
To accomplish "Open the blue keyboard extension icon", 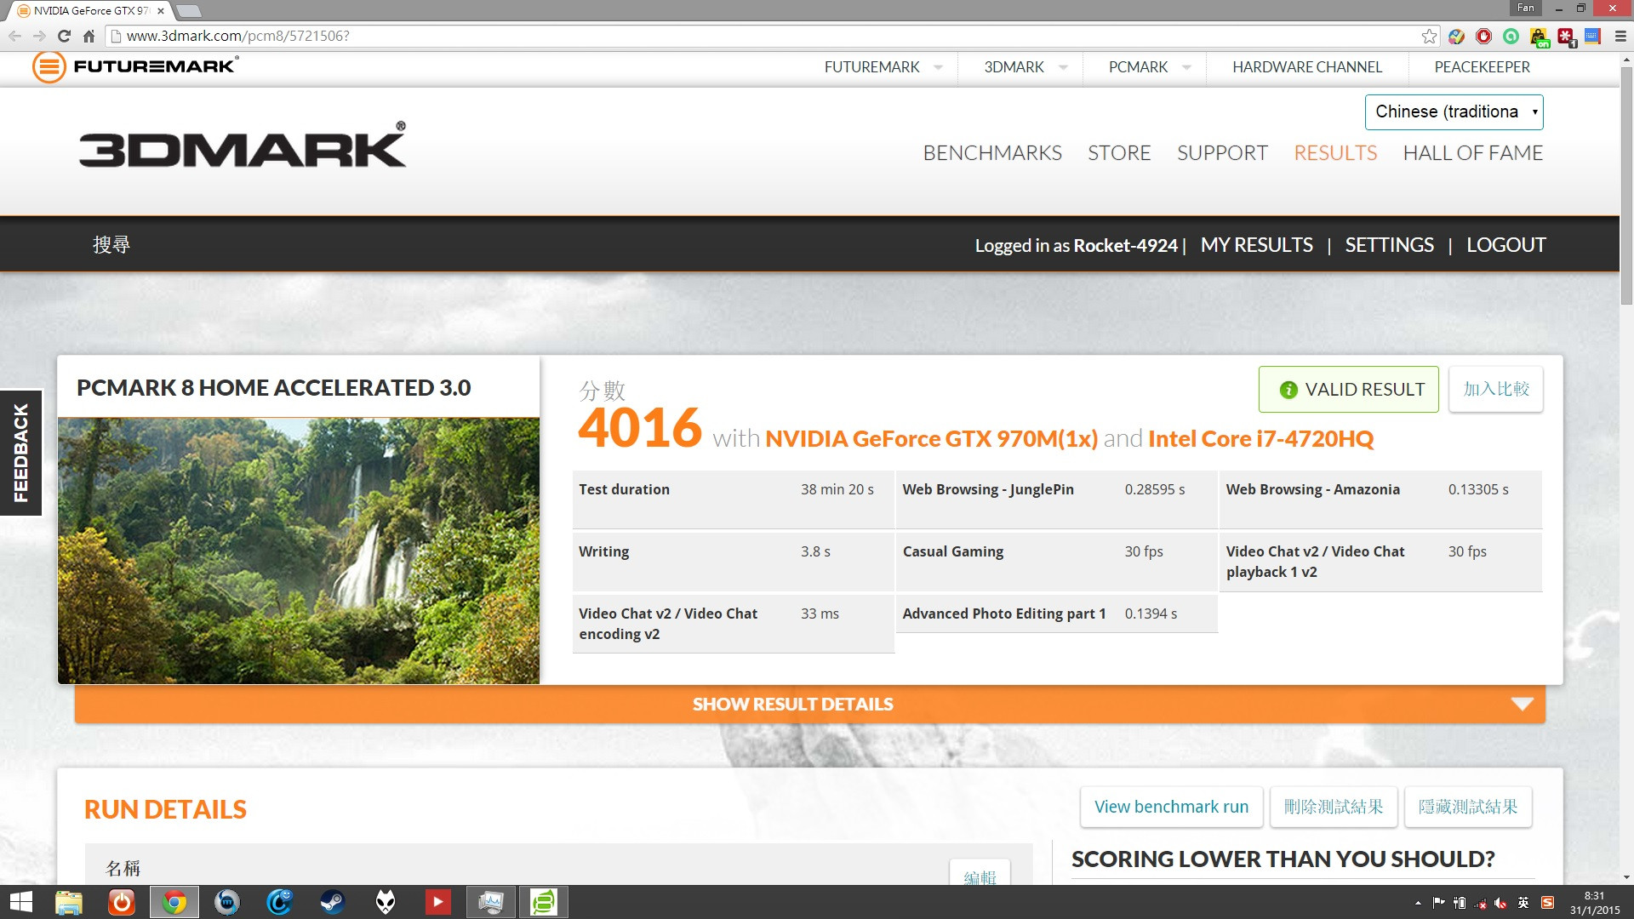I will [1592, 36].
